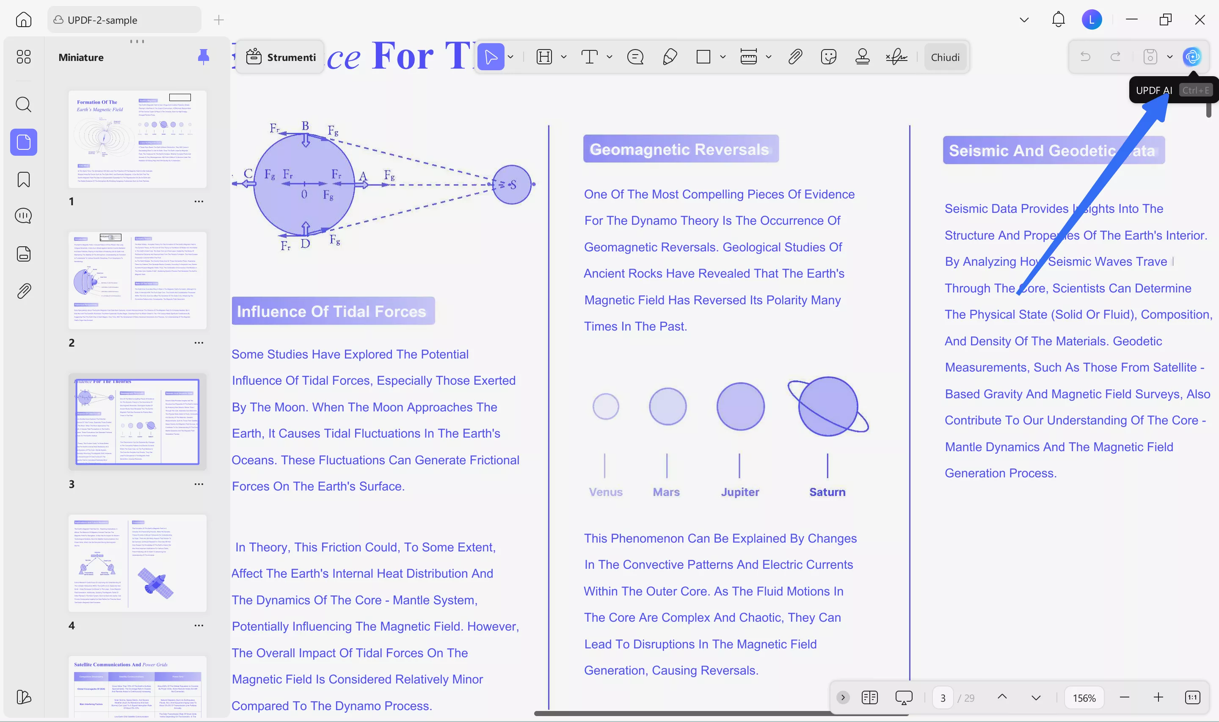This screenshot has width=1219, height=722.
Task: Switch to the UPDF-2-sample tab
Action: [102, 20]
